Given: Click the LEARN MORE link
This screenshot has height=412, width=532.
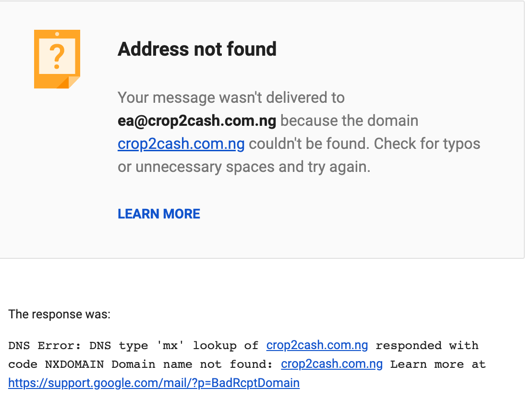Looking at the screenshot, I should [159, 214].
